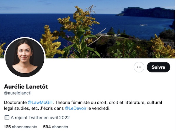Image resolution: width=177 pixels, height=131 pixels.
Task: View the 125 abonnements following list
Action: [21, 127]
